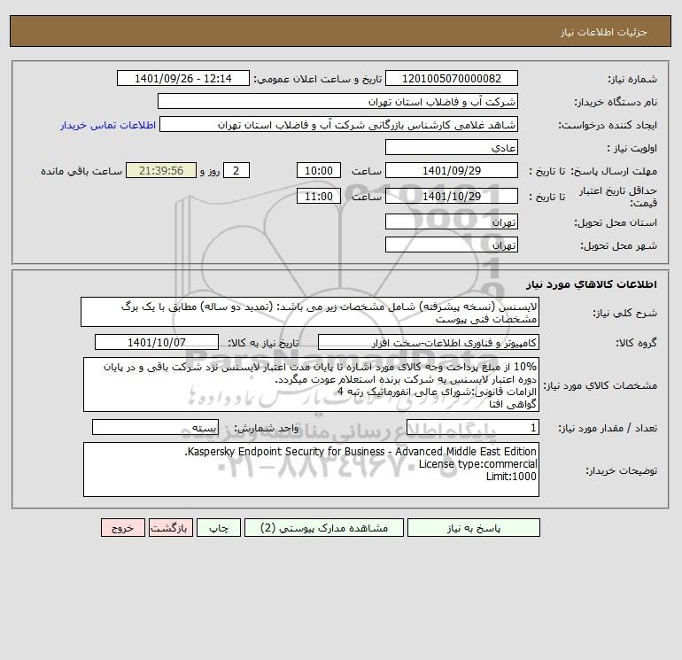
Task: Click the deadline time field 10:00
Action: click(x=318, y=171)
